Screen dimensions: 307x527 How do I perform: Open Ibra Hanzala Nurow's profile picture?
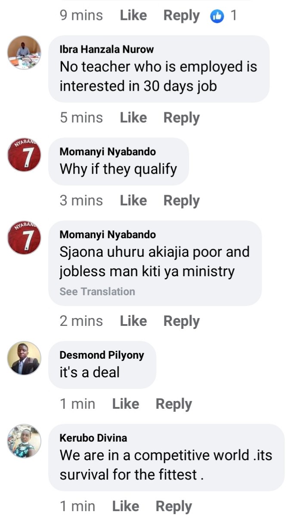click(x=25, y=53)
